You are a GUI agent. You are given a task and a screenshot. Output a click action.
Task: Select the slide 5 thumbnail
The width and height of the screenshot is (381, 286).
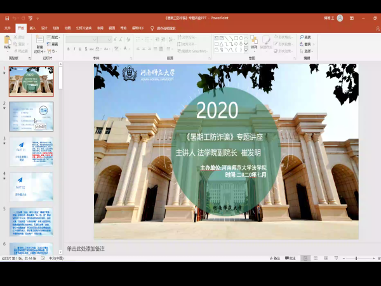pyautogui.click(x=31, y=222)
